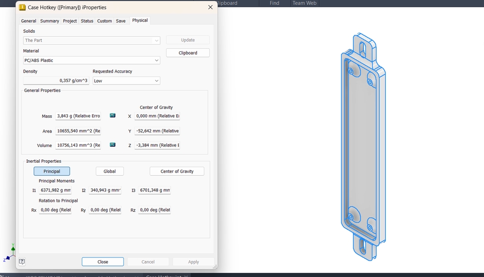
Task: Click the calculator icon next to Mass
Action: [112, 115]
